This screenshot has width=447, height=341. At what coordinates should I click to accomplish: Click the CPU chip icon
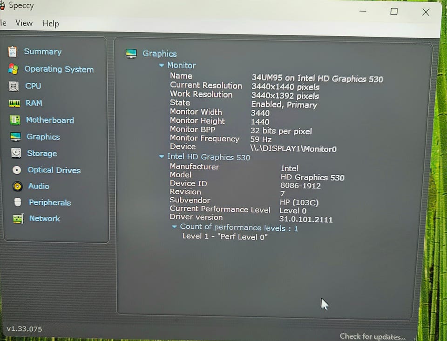(x=14, y=86)
